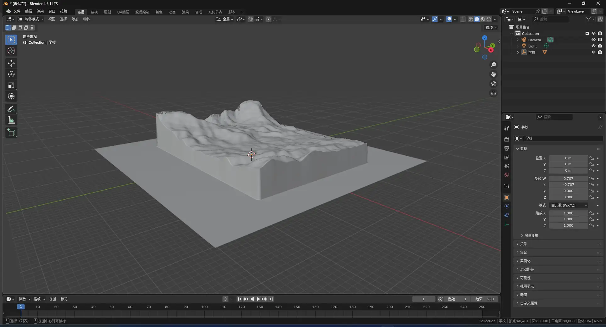
Task: Disable camera visibility for the 学校 object
Action: [600, 52]
